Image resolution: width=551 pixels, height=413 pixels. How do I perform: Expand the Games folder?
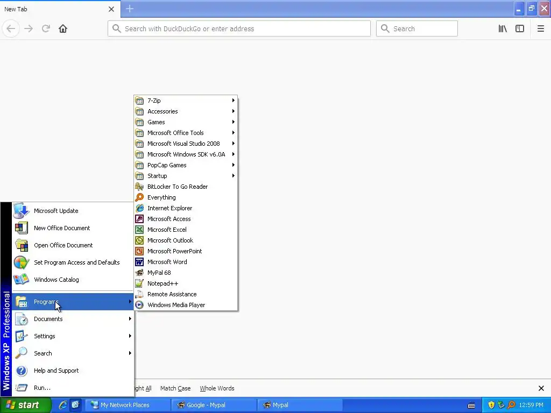point(186,122)
